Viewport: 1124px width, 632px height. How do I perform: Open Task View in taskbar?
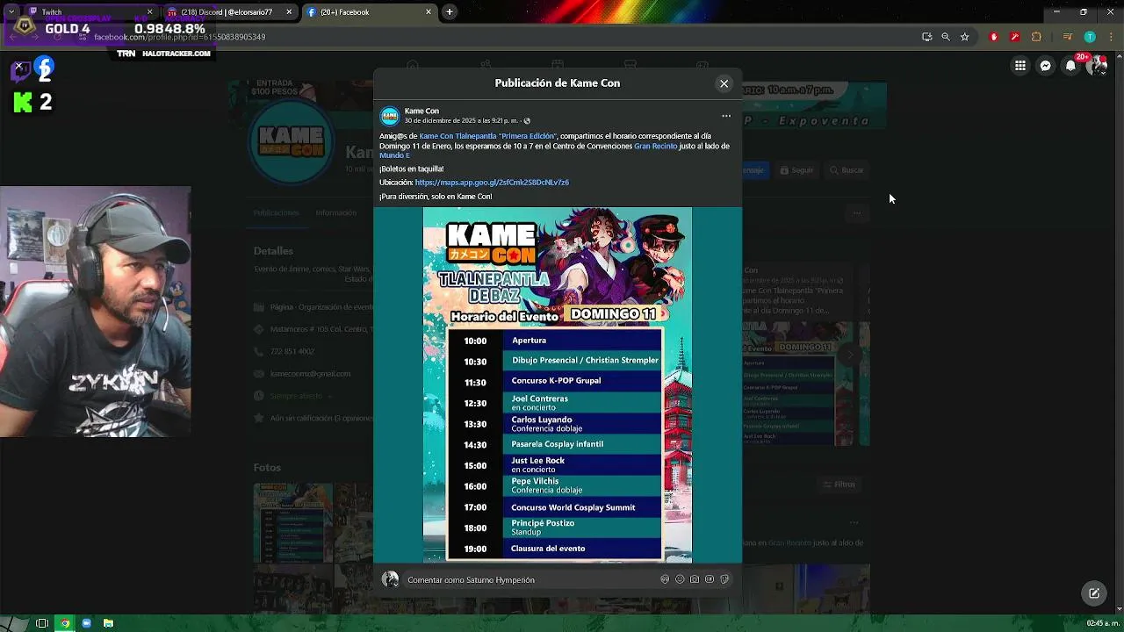41,623
